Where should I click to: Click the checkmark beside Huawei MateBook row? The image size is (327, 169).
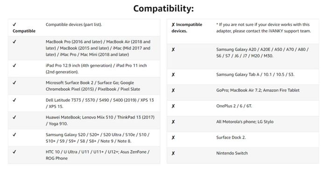[14, 117]
